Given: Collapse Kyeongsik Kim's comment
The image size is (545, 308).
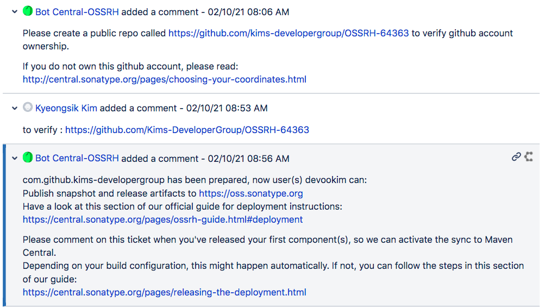Looking at the screenshot, I should pyautogui.click(x=15, y=108).
